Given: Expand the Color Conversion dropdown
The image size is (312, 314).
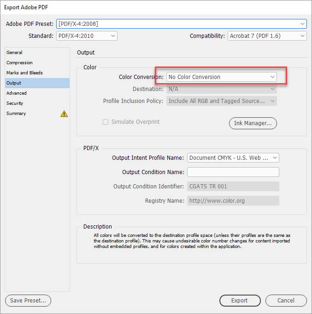Looking at the screenshot, I should pos(222,77).
